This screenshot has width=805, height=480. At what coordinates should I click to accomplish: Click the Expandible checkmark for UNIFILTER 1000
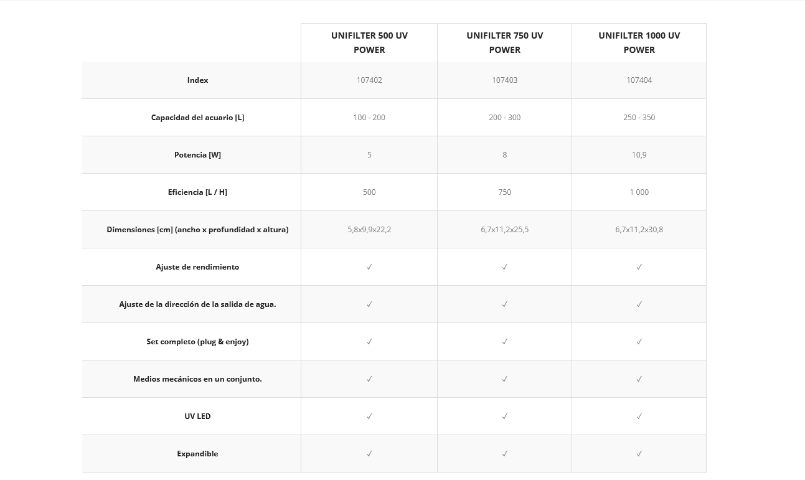(639, 454)
